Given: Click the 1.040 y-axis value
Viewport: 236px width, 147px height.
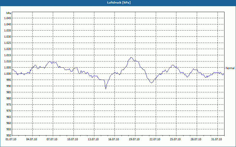Looking at the screenshot, I should pyautogui.click(x=8, y=24).
